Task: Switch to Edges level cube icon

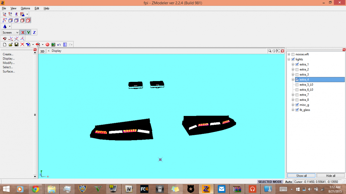Action: click(x=11, y=20)
